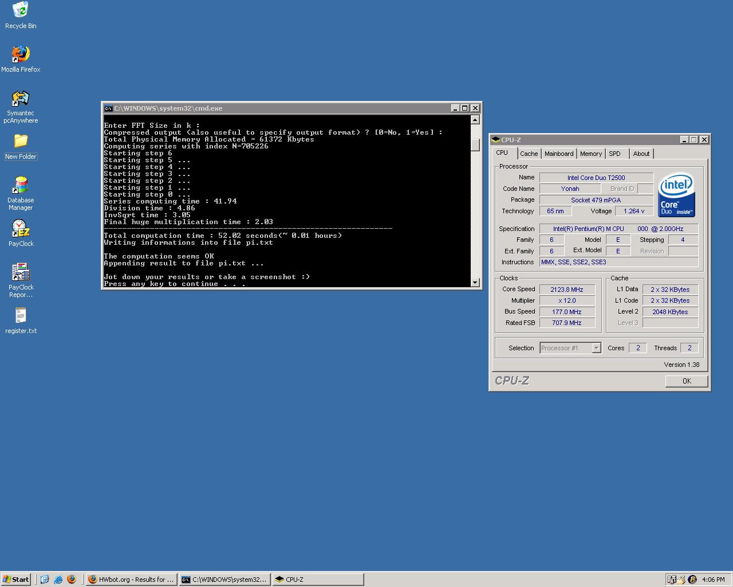Click 'Press any key to continue' line
The height and width of the screenshot is (587, 733).
pos(175,284)
